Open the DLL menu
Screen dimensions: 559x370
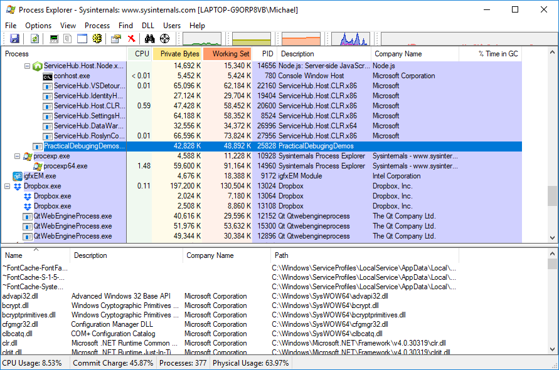tap(148, 26)
